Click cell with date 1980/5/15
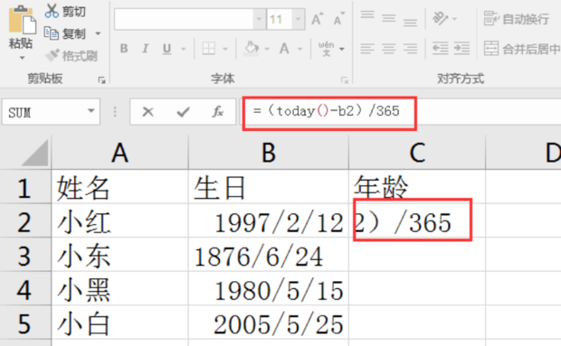This screenshot has height=346, width=561. coord(269,289)
